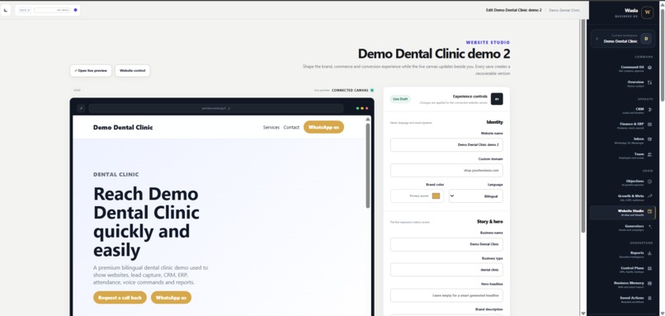Go to Overview section
The width and height of the screenshot is (665, 316).
[622, 83]
